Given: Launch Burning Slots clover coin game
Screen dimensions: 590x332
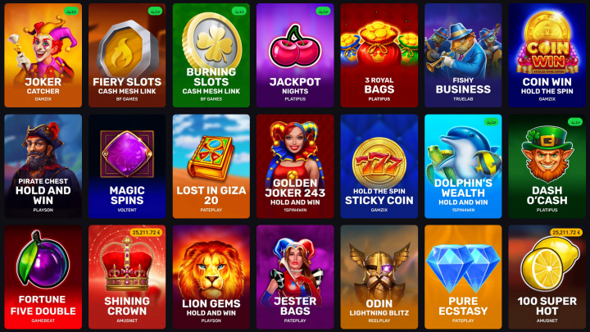Looking at the screenshot, I should point(211,56).
